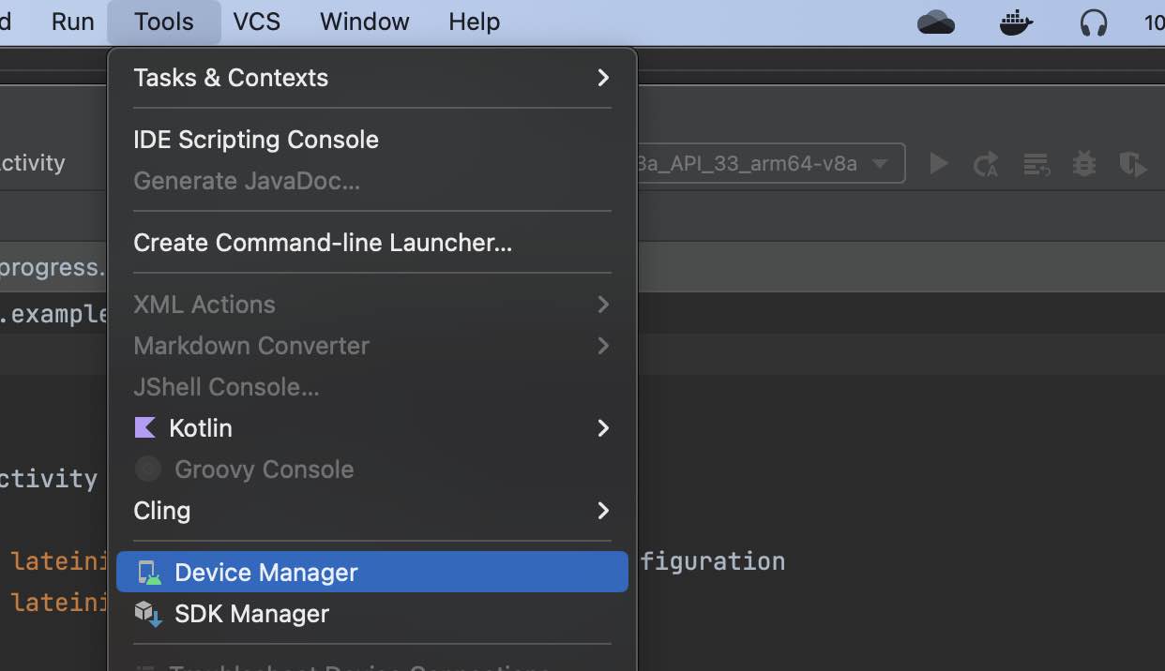Open Create Command-line Launcher

pos(323,242)
